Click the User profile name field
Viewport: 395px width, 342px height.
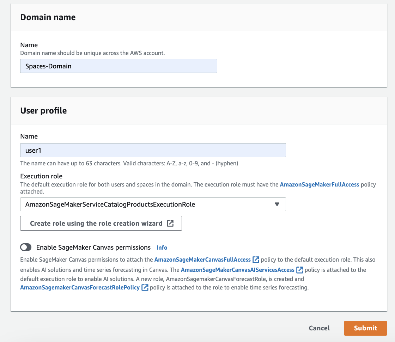[153, 150]
